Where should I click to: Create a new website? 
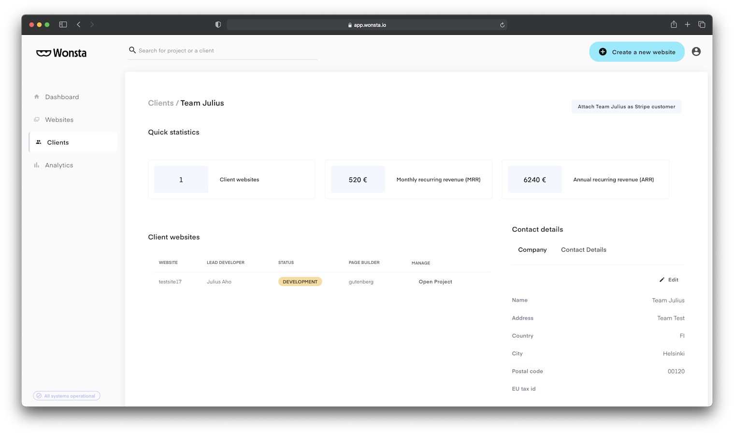click(x=636, y=52)
